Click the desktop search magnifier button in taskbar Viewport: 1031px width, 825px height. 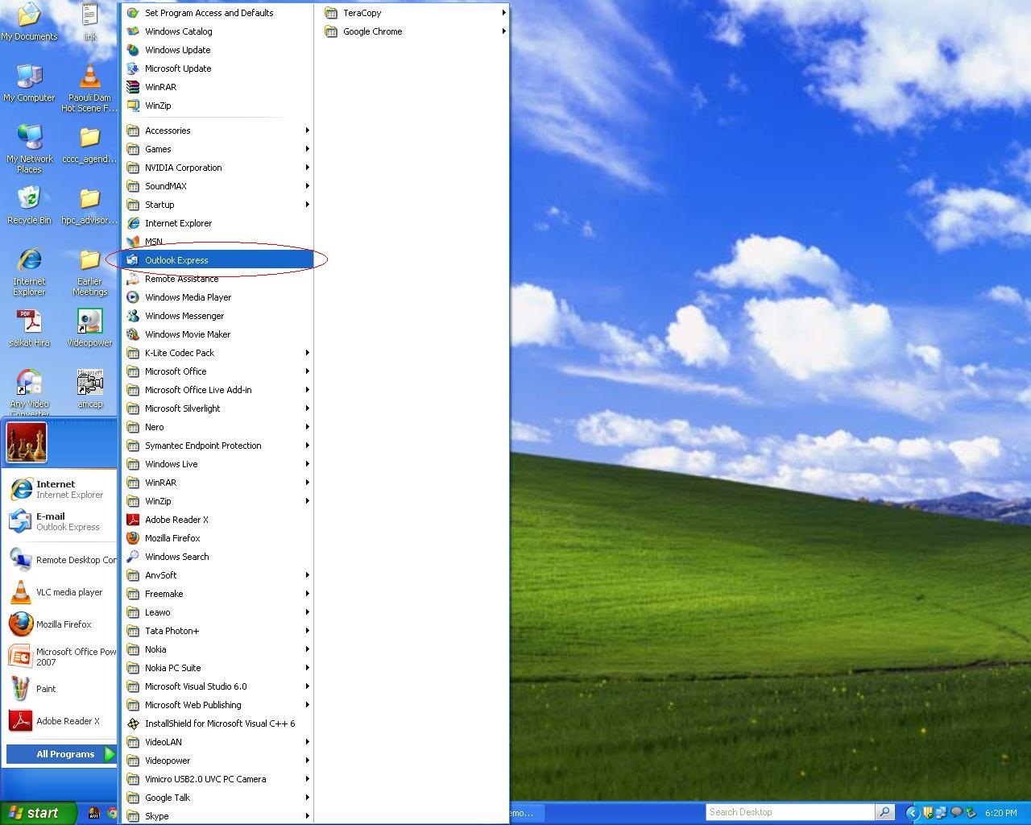pos(884,812)
